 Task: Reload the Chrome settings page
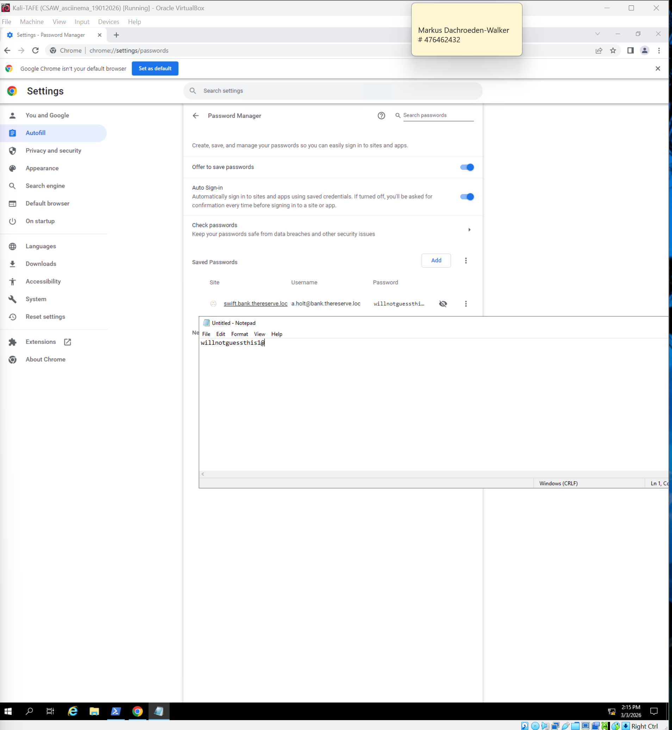(x=35, y=51)
